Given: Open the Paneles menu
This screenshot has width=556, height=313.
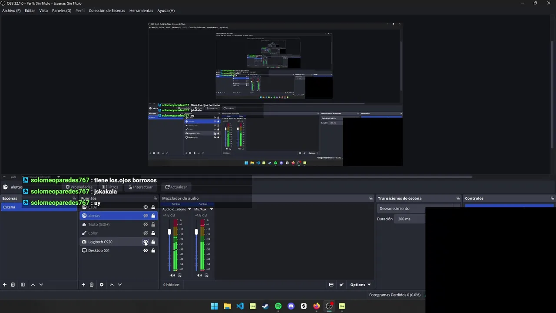Looking at the screenshot, I should click(62, 10).
